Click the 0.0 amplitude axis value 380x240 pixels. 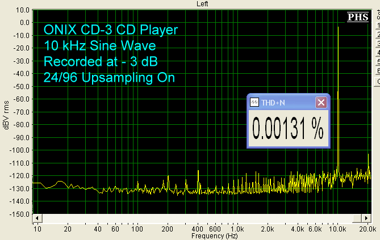pyautogui.click(x=24, y=23)
